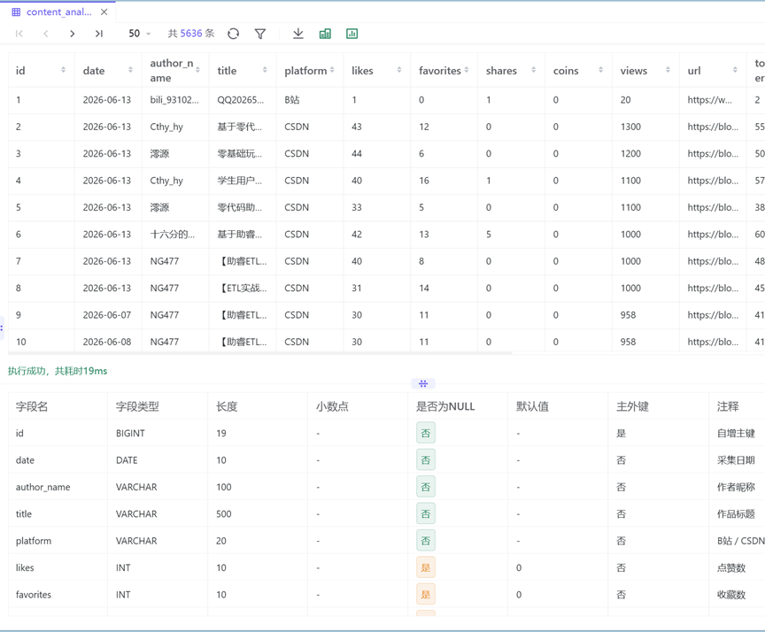Screen dimensions: 765x632
Task: Jump to last page of results
Action: click(99, 34)
